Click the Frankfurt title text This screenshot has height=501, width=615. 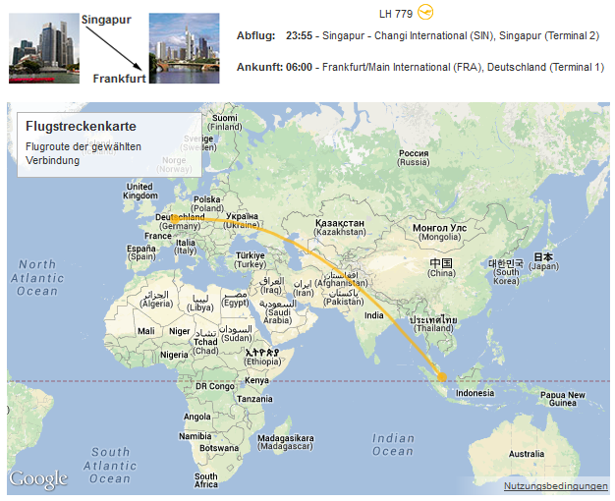[118, 79]
